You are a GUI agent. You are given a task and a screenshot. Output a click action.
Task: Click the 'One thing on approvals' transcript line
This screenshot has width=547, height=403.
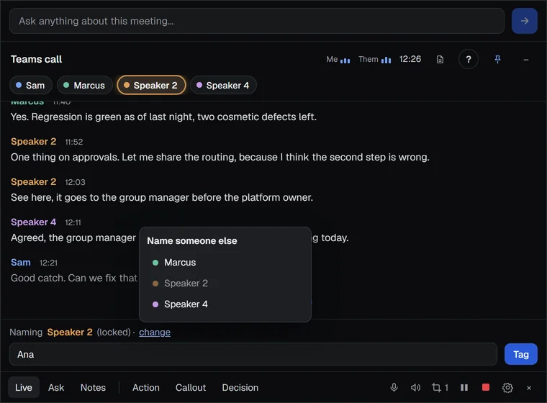tap(220, 157)
